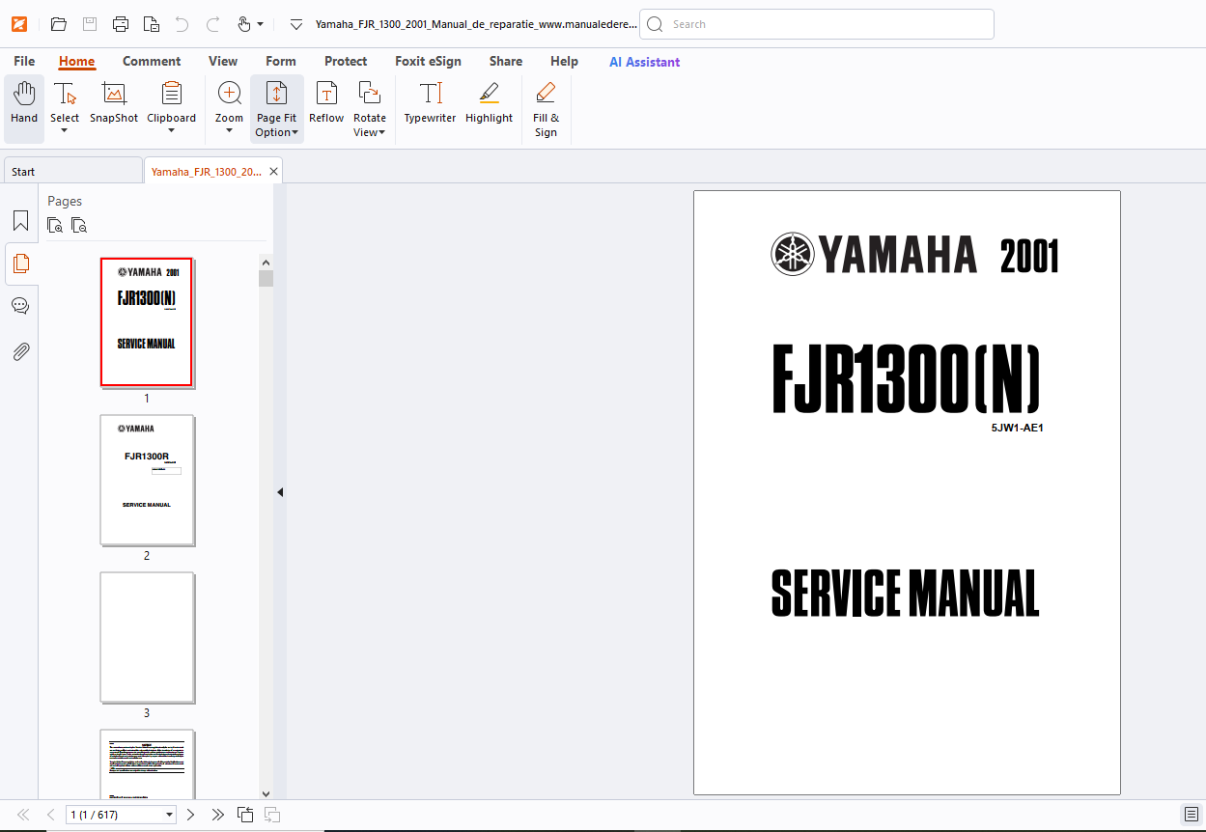The height and width of the screenshot is (832, 1206).
Task: Select the Yamaha_FJR_1300 document tab
Action: point(206,171)
